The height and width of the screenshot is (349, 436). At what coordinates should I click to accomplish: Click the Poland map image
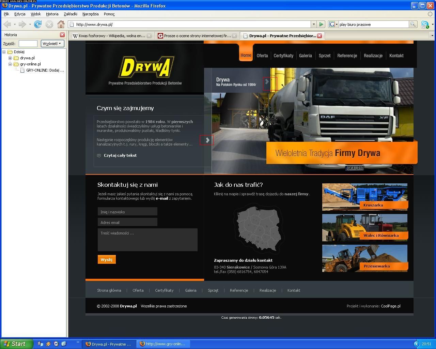click(x=260, y=229)
